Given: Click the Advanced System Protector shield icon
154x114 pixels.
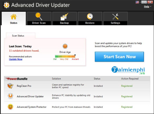Looking at the screenshot, I should click(x=11, y=107).
